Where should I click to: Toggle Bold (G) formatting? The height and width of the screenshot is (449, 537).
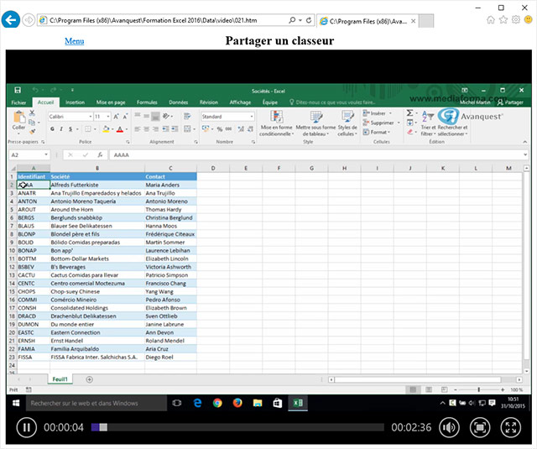(x=52, y=128)
